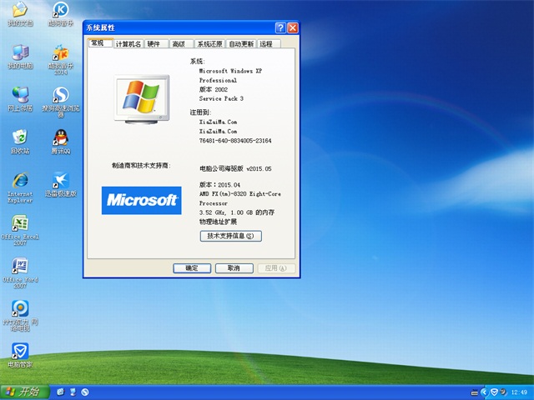Open the 开始 Start menu
Screen dimensions: 534x400
point(23,391)
